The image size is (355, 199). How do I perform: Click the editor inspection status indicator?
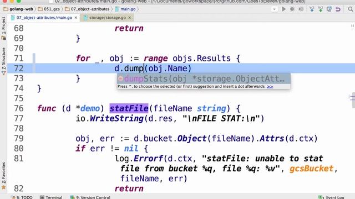(x=352, y=26)
